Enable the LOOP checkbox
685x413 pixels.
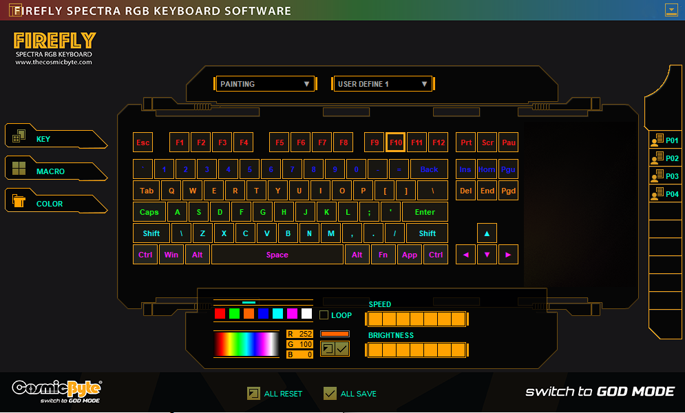point(324,315)
